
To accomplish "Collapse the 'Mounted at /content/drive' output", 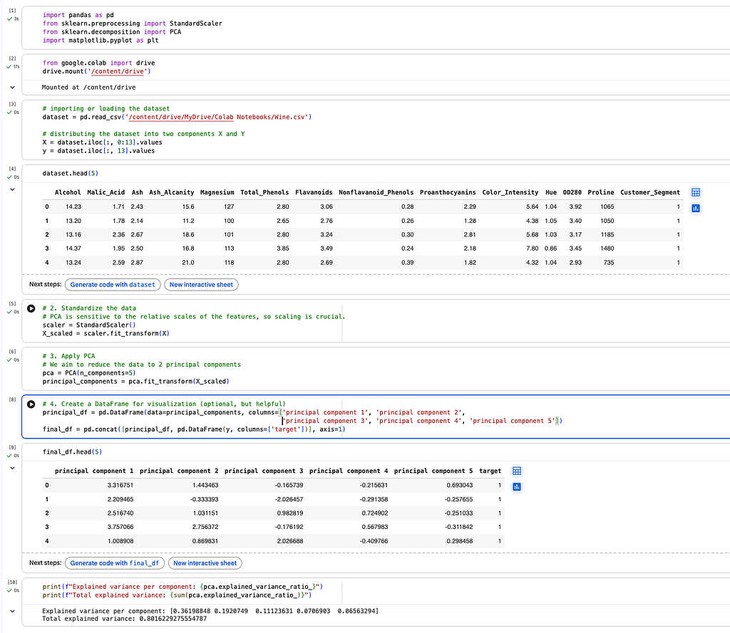I will pos(13,88).
